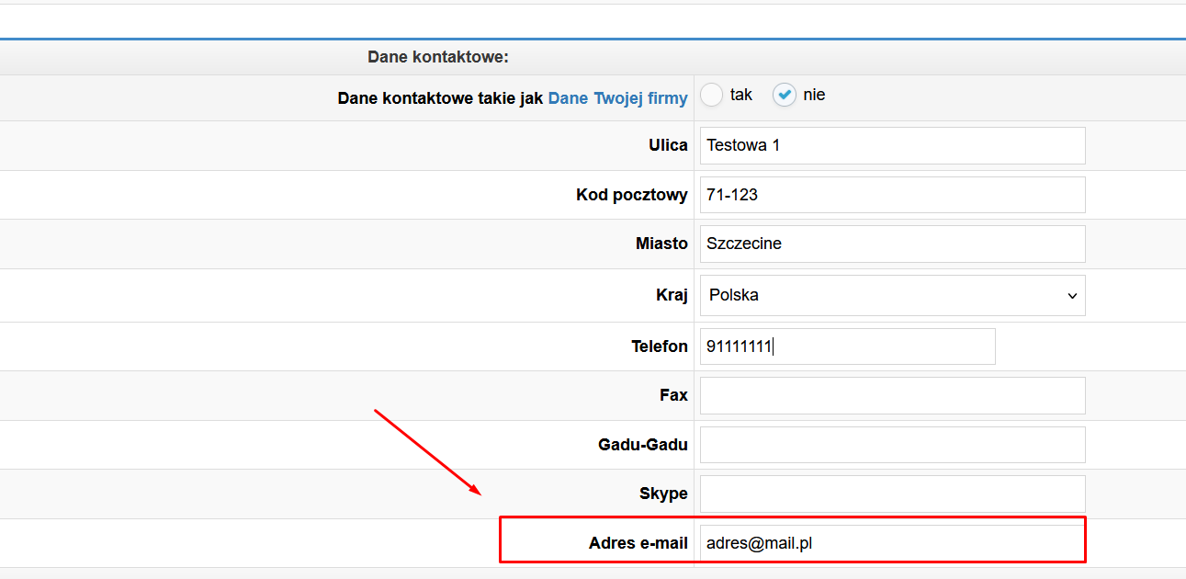The width and height of the screenshot is (1186, 579).
Task: Click the Ulica field with Testowa 1
Action: pos(892,145)
